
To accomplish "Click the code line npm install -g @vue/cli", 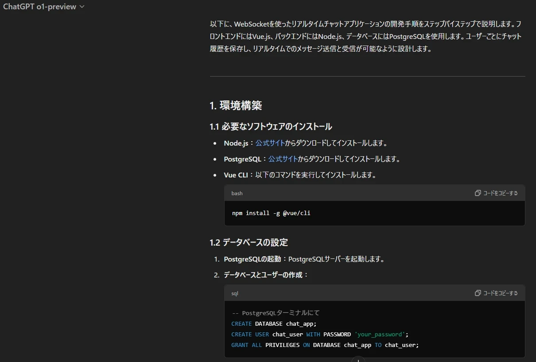I will 271,213.
